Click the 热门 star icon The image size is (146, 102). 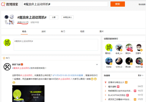tap(4, 58)
